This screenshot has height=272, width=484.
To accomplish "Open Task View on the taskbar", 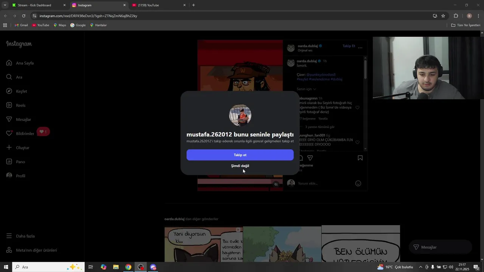I will coord(91,267).
